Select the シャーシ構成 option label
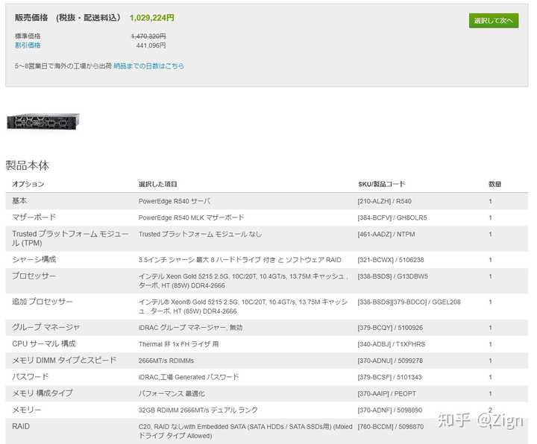Screen dimensions: 537x444 pos(34,259)
